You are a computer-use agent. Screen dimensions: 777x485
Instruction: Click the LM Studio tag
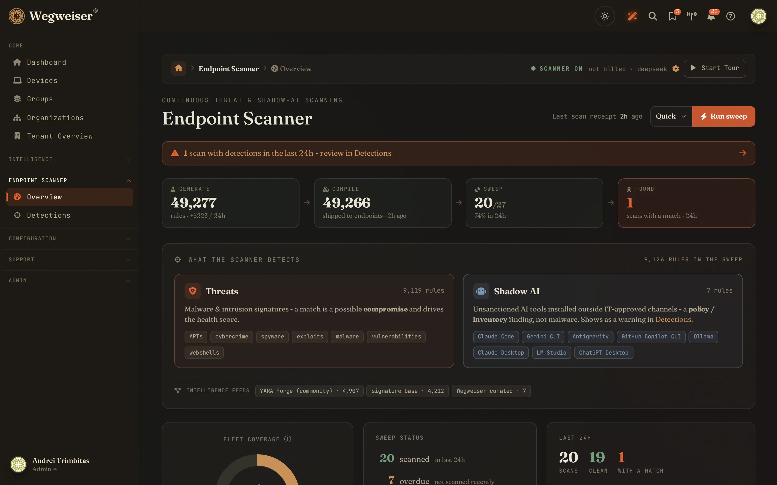551,353
